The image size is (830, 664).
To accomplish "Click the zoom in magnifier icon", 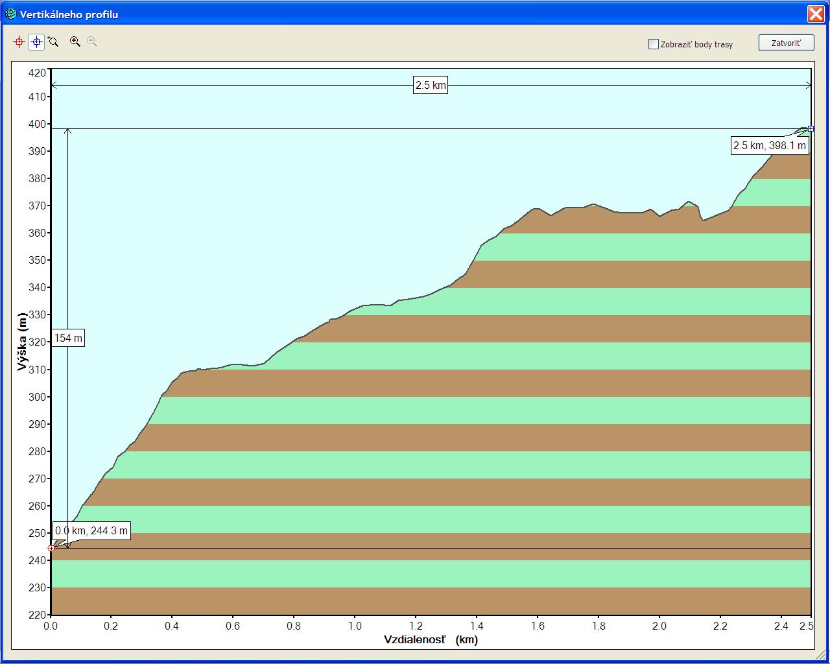I will [75, 42].
